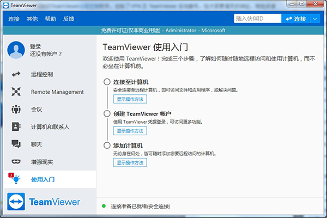This screenshot has width=327, height=218.
Task: Open the 连接 menu
Action: pos(14,19)
